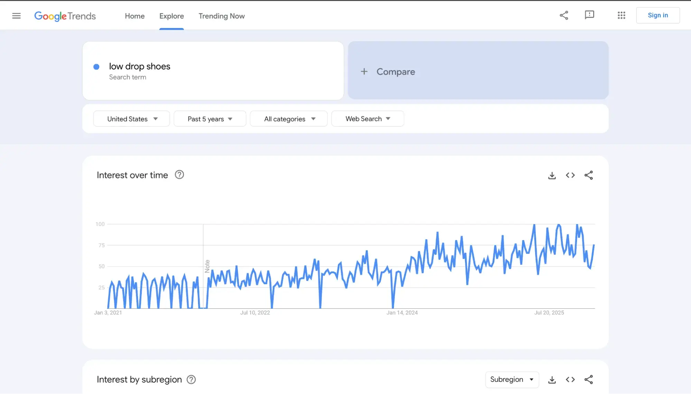The image size is (691, 394).
Task: Go to the Home tab
Action: coord(134,16)
